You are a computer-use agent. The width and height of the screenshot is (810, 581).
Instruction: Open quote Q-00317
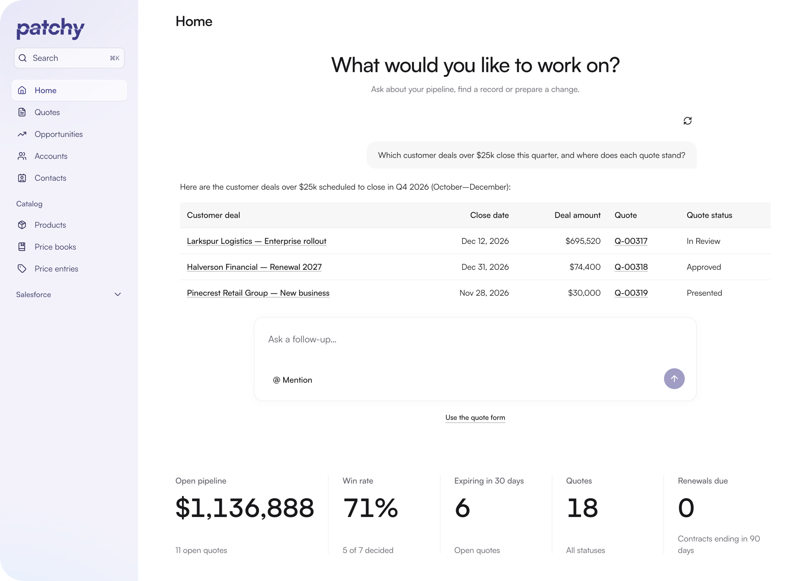click(631, 241)
